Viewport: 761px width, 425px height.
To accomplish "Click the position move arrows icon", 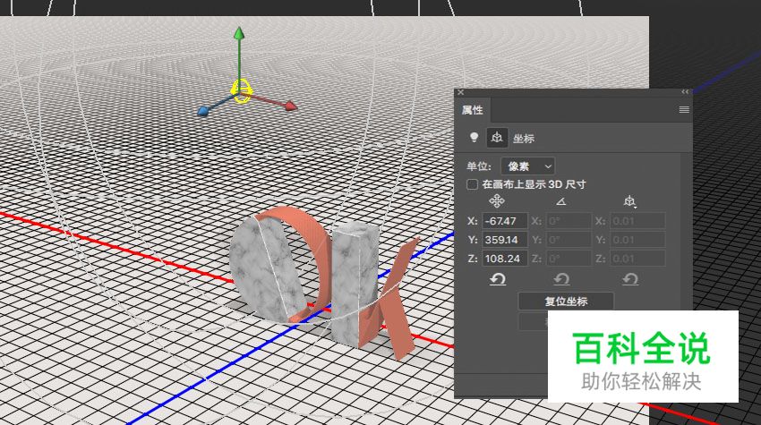I will click(498, 201).
